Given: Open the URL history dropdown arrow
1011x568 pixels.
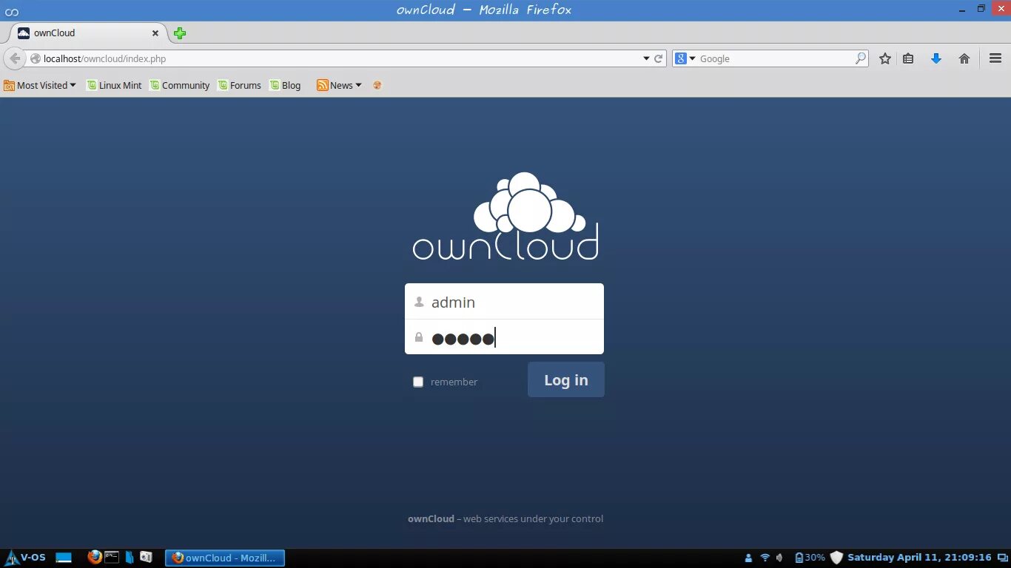Looking at the screenshot, I should 645,58.
